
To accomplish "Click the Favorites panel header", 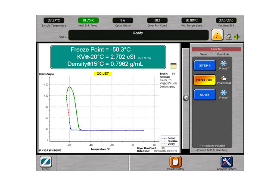I will [214, 49].
